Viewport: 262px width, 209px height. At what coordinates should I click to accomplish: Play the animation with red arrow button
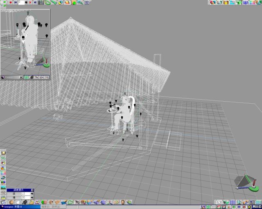tap(30, 2)
